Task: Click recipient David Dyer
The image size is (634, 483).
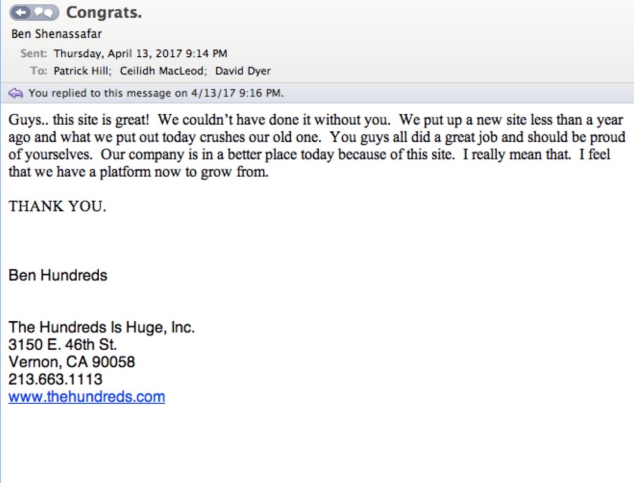Action: (x=243, y=71)
